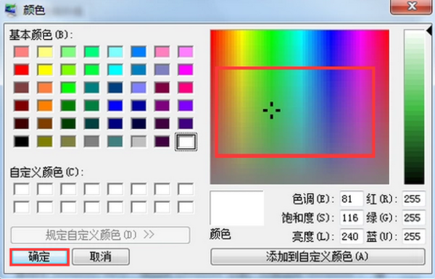Click the disabled 规定自定义颜色 button
This screenshot has width=435, height=279.
point(100,236)
